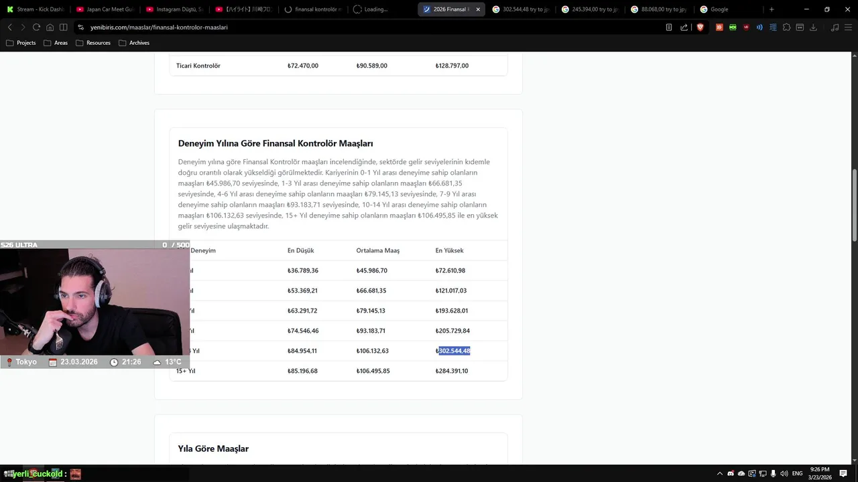The image size is (858, 482).
Task: Click the Ortalama Maaş column header
Action: 378,250
